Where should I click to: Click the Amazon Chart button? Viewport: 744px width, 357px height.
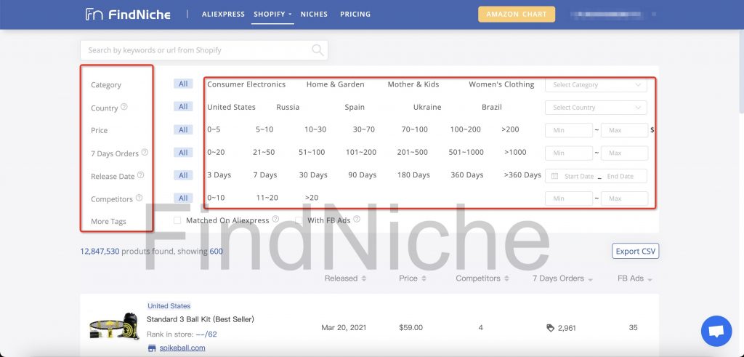coord(517,15)
